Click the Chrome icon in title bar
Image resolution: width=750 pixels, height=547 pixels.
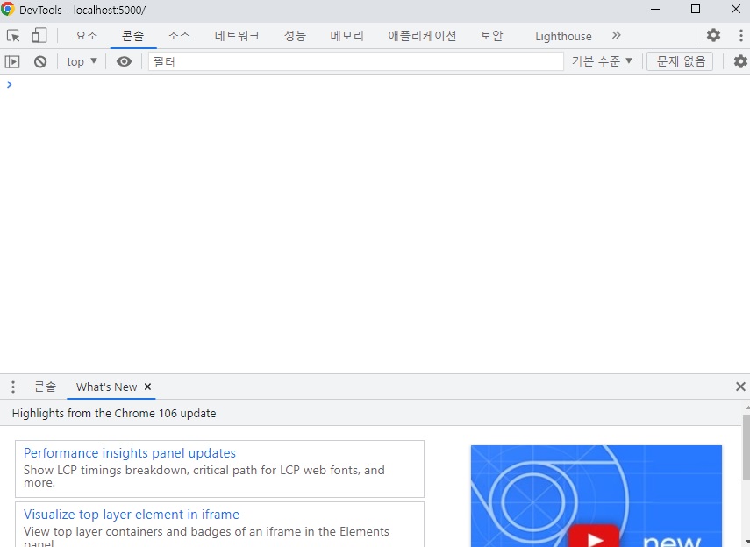[x=8, y=9]
